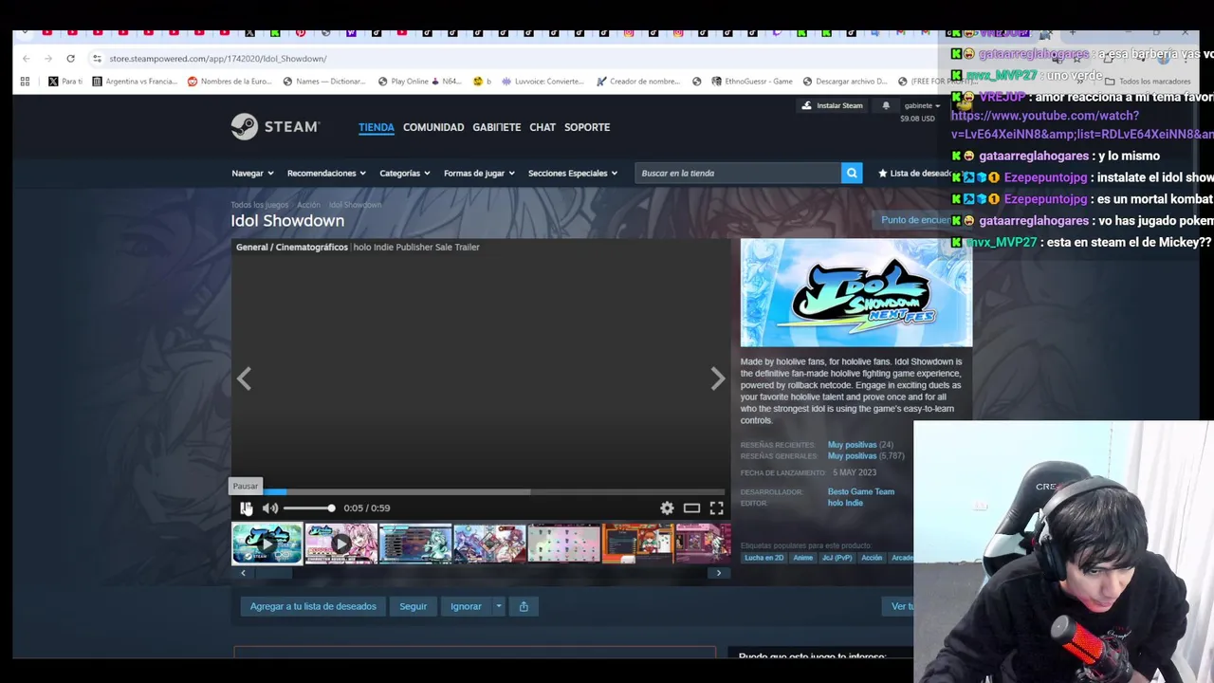Mute the trailer volume speaker icon
The height and width of the screenshot is (683, 1214).
click(x=270, y=508)
